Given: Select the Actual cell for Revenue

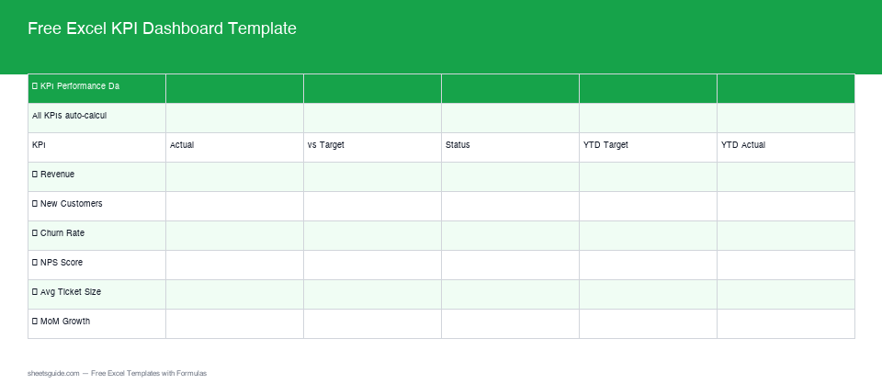Looking at the screenshot, I should [234, 177].
